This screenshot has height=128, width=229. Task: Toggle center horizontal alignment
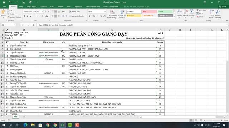point(55,16)
